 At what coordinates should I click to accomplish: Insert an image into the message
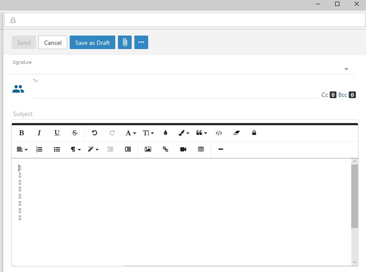(148, 149)
